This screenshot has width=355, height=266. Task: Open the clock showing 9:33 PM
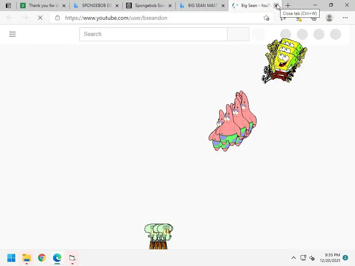click(330, 258)
